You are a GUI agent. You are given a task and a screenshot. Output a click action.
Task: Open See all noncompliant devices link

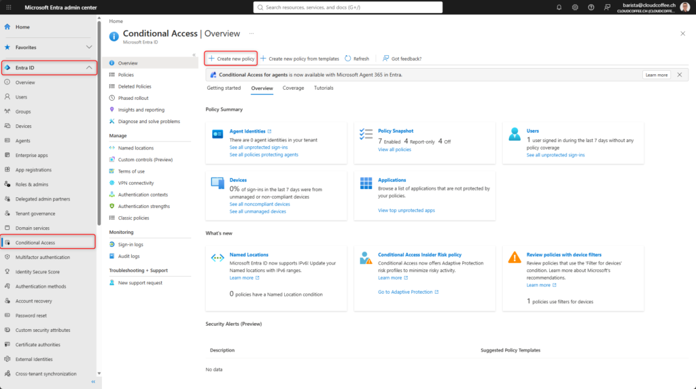click(x=260, y=204)
